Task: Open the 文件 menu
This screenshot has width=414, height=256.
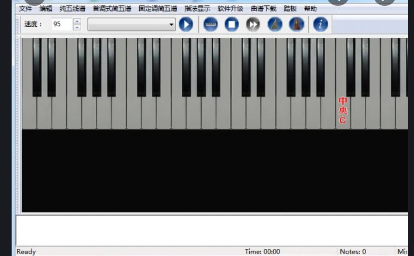Action: click(x=26, y=9)
